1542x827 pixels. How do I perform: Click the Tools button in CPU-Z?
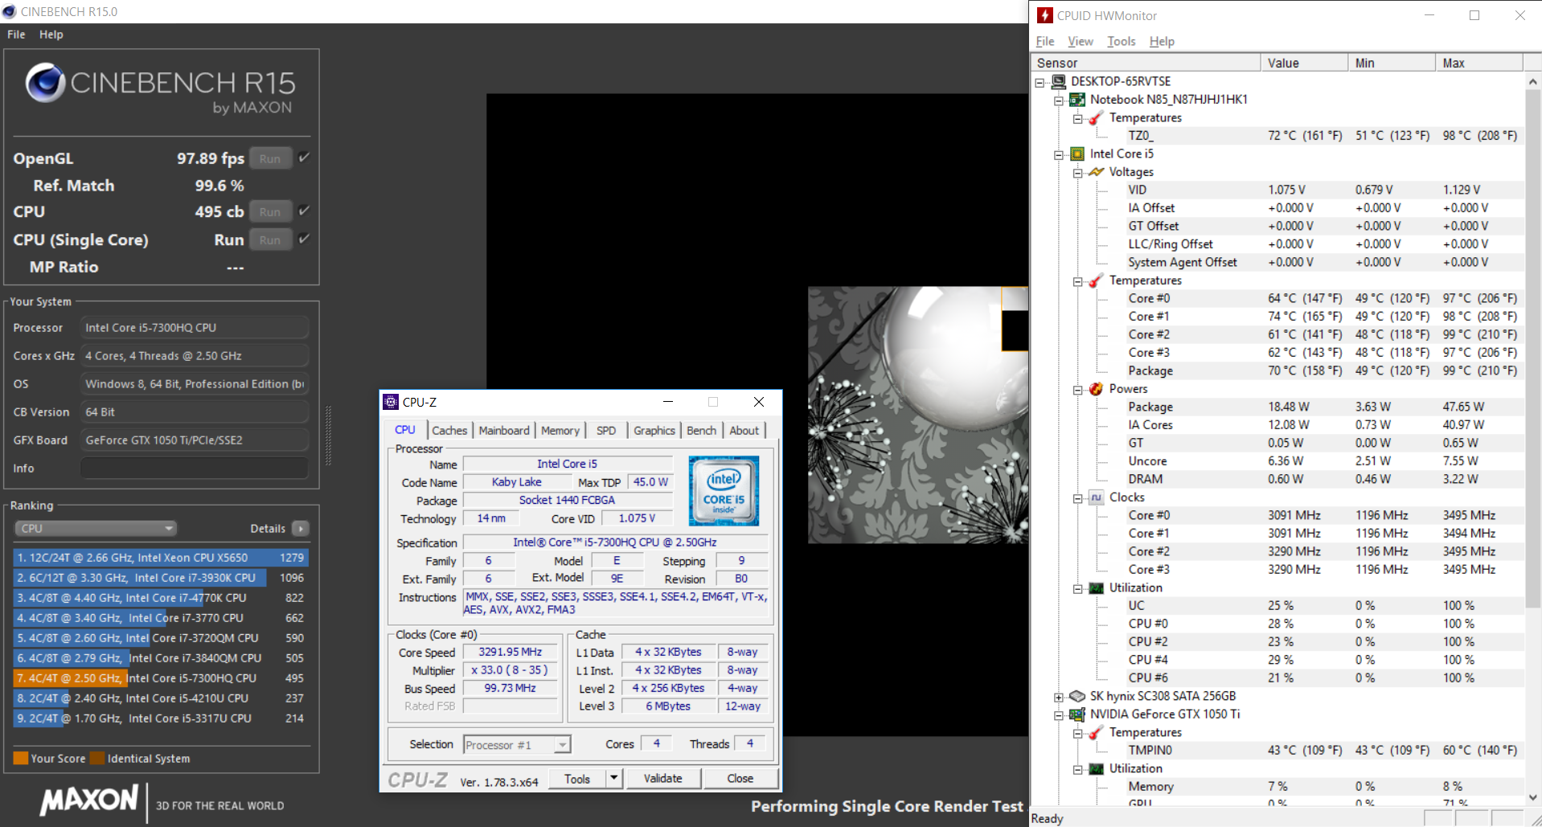(577, 778)
